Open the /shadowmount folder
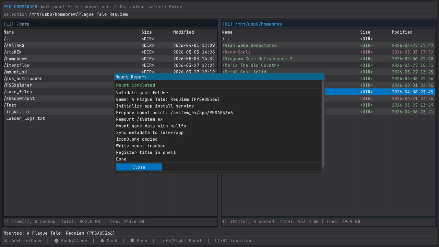 (x=59, y=98)
